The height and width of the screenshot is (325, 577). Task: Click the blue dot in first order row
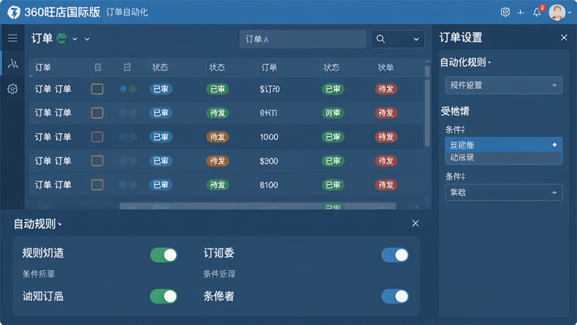123,89
